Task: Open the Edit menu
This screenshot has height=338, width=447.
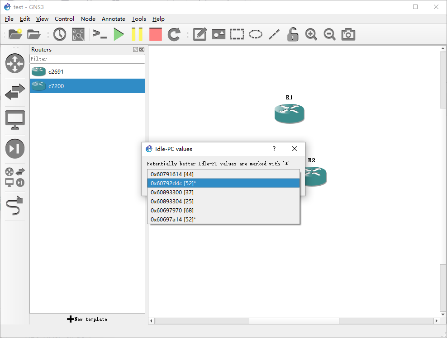Action: pyautogui.click(x=25, y=19)
